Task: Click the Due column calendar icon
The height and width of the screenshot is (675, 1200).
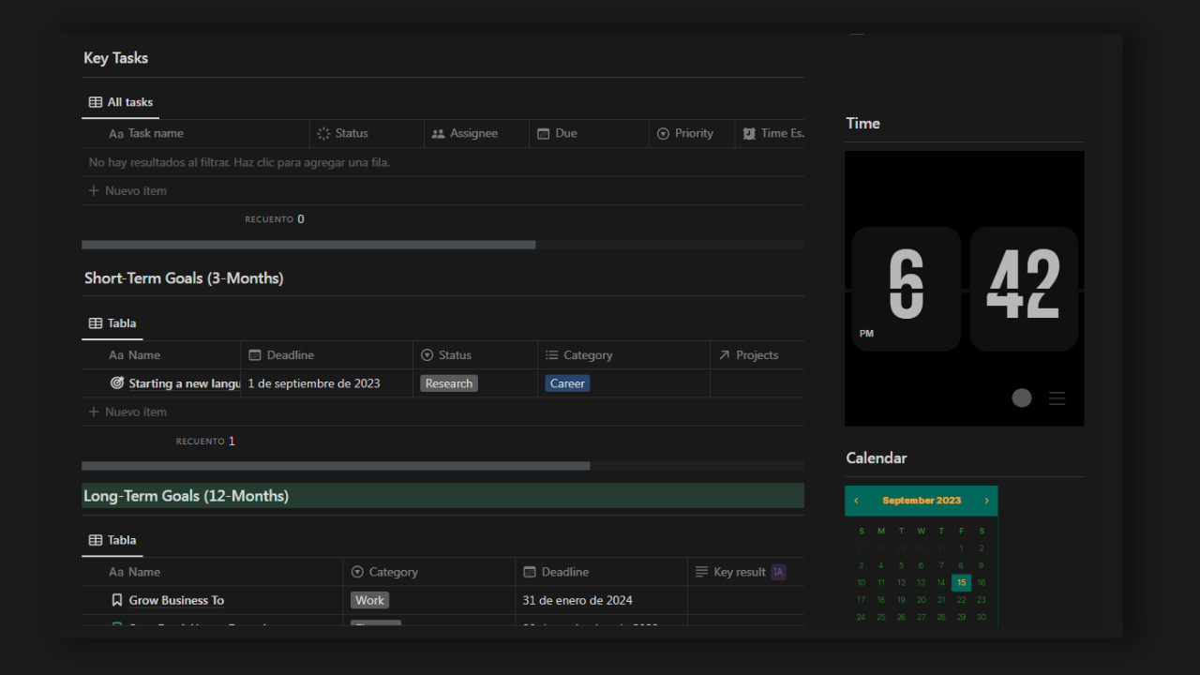Action: click(x=543, y=133)
